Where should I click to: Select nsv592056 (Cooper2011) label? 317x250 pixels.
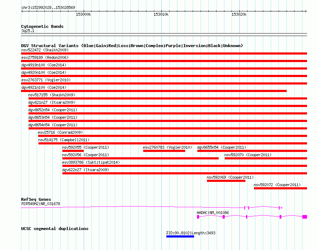coord(85,155)
